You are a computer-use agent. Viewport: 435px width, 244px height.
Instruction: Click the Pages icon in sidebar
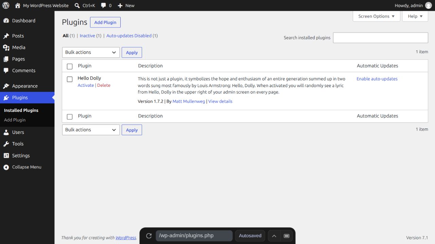[x=6, y=59]
